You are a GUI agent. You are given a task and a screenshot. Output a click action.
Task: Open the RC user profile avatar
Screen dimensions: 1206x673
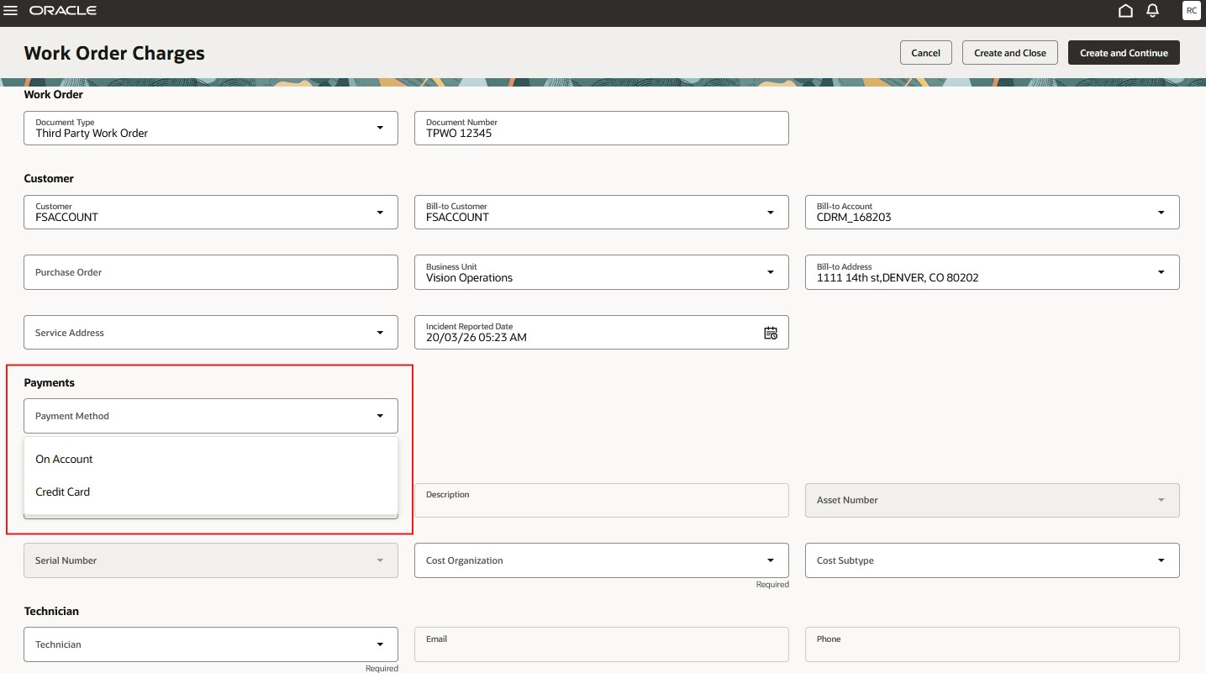[x=1191, y=11]
